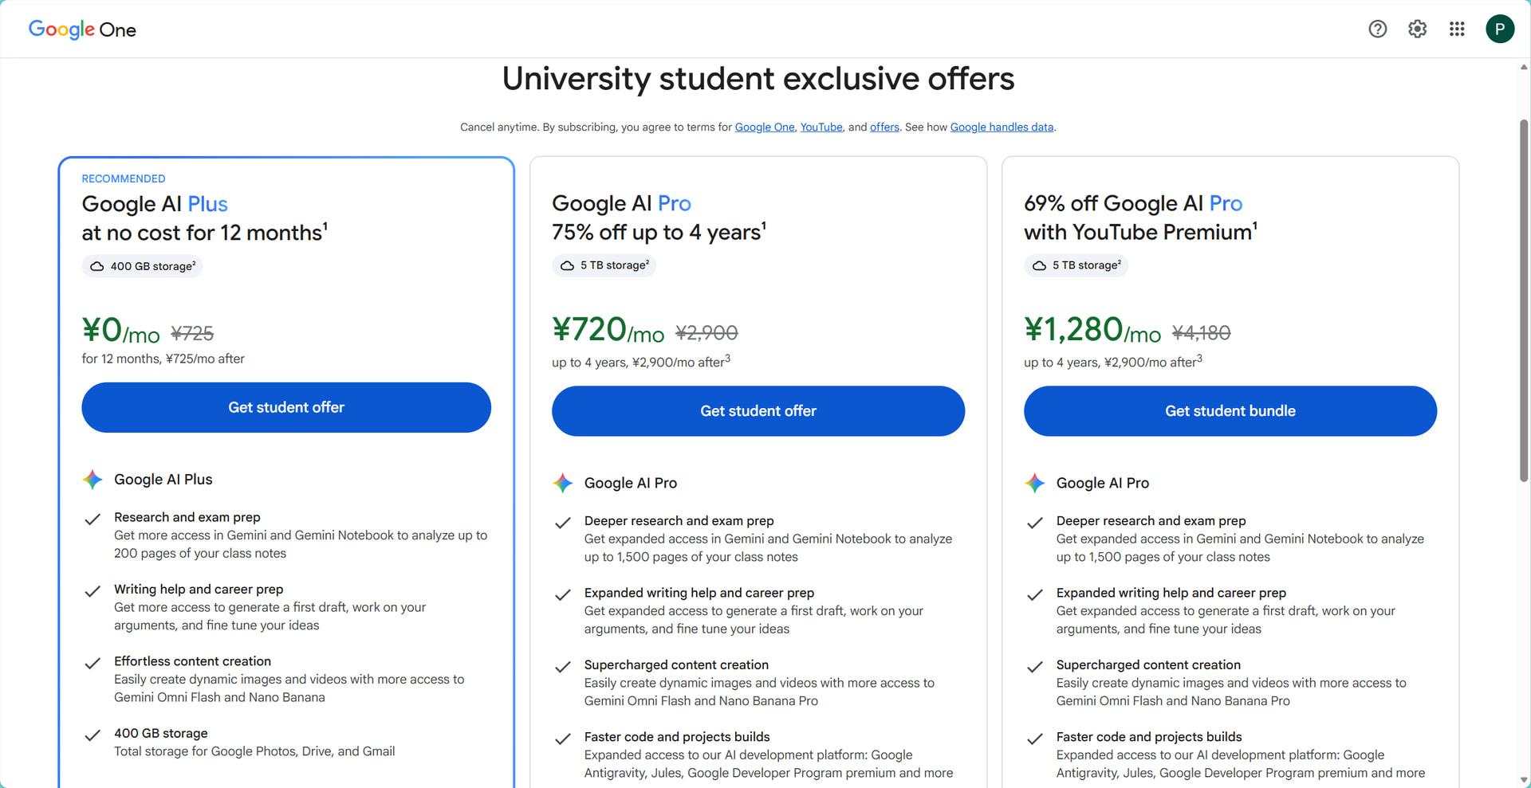
Task: Click the checkmark beside Supercharged content creation in middle card
Action: (563, 667)
